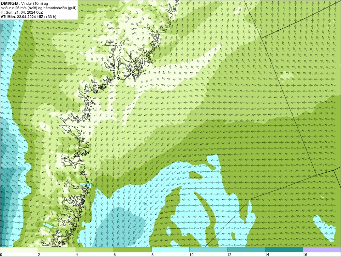
Task: Click the 14-16 m/s dark teal swatch
Action: [x=284, y=249]
